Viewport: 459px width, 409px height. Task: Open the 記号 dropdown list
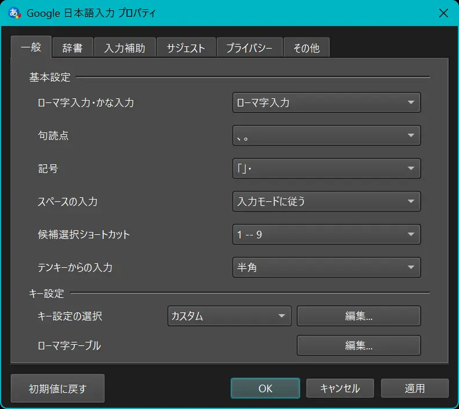click(x=326, y=168)
